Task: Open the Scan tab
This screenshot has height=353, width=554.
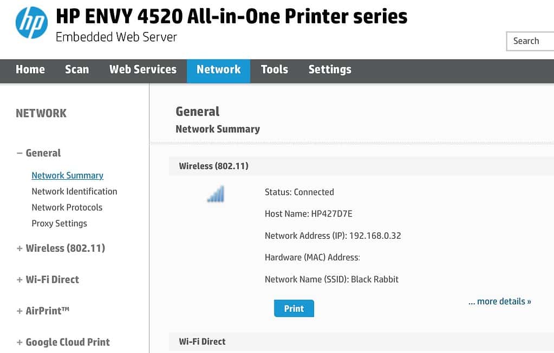Action: (x=77, y=69)
